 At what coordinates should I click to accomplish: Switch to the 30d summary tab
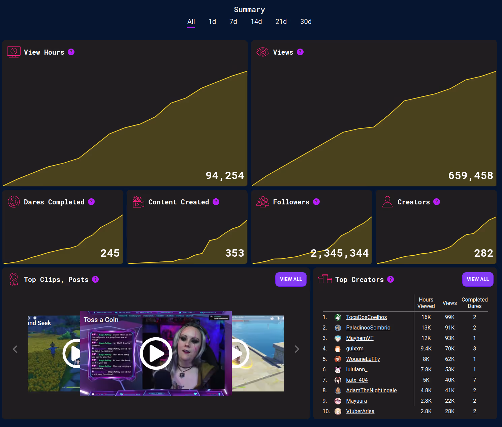coord(306,21)
